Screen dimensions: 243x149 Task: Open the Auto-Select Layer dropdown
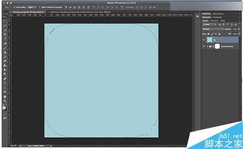pyautogui.click(x=32, y=7)
